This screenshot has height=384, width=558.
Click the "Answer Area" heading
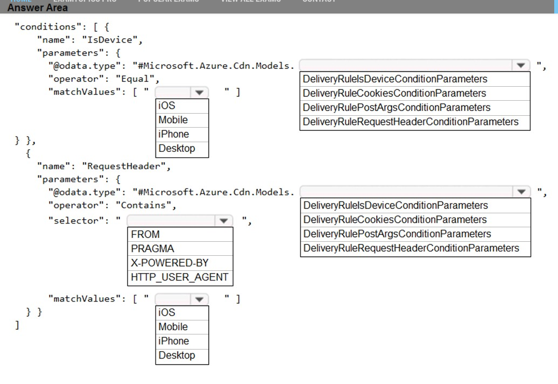point(37,8)
